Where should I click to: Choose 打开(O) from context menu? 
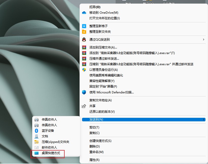[x=95, y=7]
